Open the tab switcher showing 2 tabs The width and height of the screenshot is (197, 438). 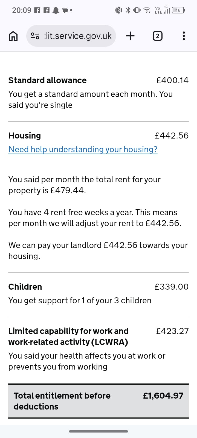tap(157, 36)
